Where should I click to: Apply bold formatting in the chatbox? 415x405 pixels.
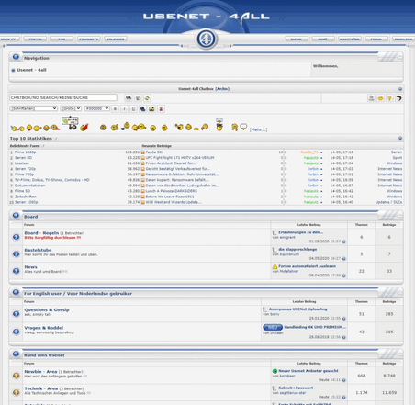coord(115,108)
